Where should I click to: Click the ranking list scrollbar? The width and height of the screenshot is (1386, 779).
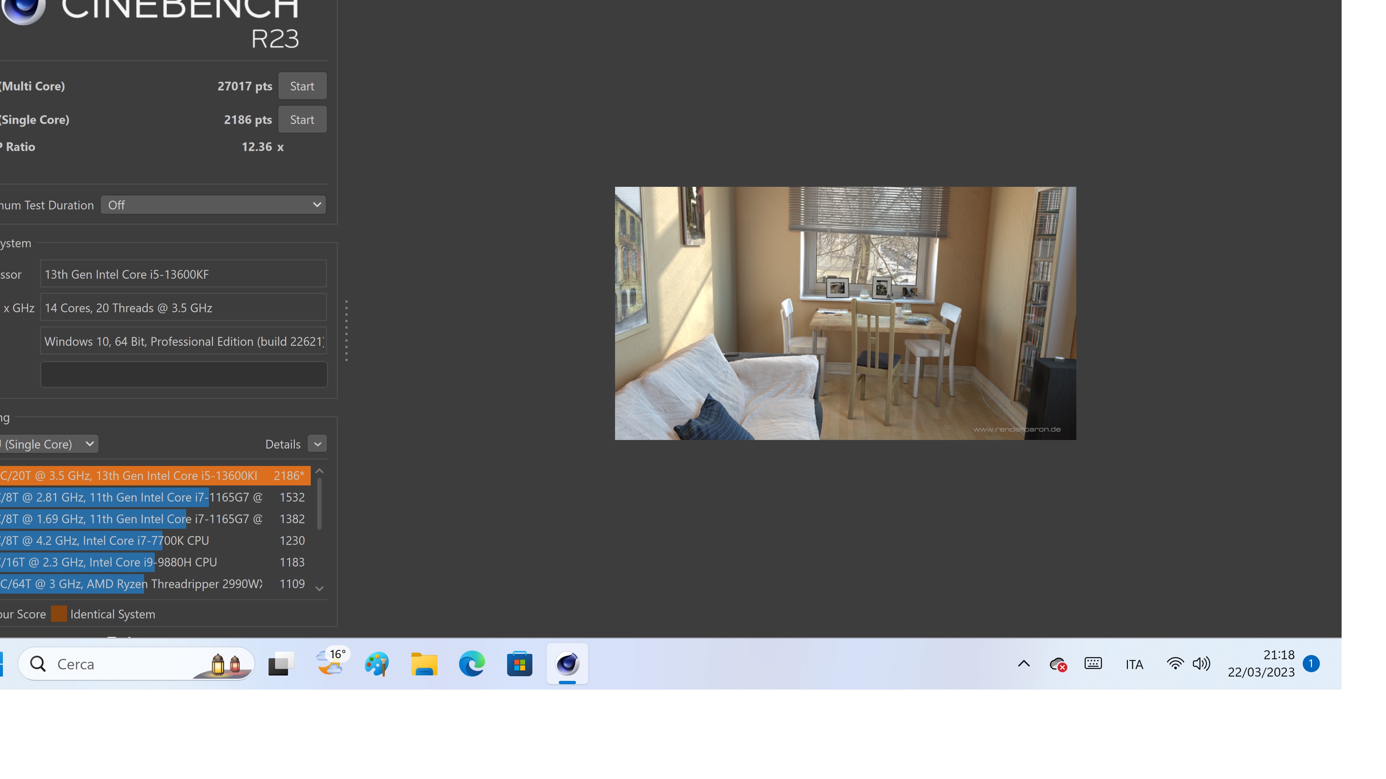point(319,504)
